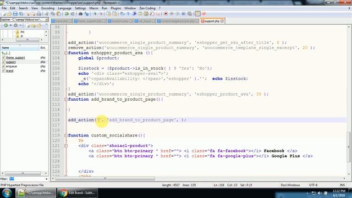
Task: Click the Function List toolbar icon
Action: pyautogui.click(x=152, y=14)
